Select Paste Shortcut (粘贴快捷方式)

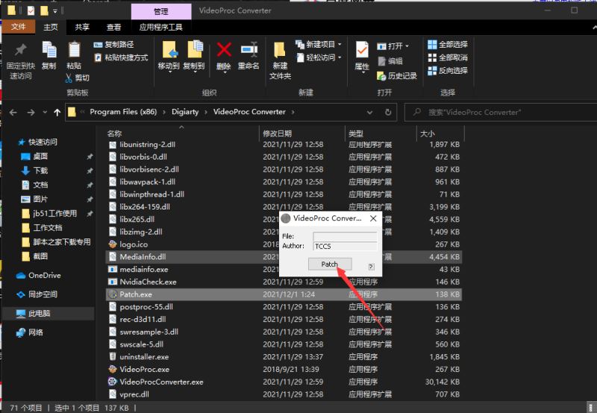click(x=121, y=57)
